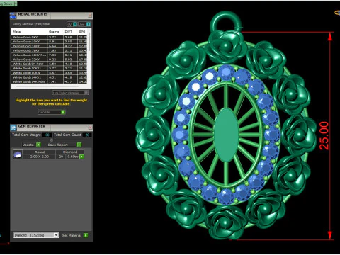Image resolution: width=340 pixels, height=255 pixels.
Task: Click the Gem Reporter panel icon
Action: click(x=13, y=127)
